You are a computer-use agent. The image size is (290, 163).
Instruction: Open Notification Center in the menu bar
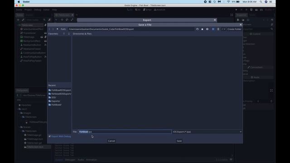[271, 2]
